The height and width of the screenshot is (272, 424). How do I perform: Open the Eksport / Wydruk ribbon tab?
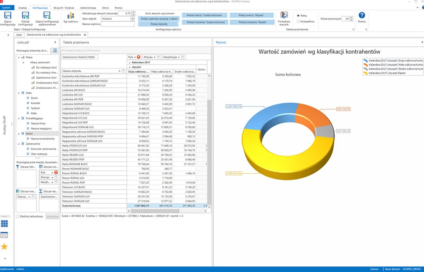pyautogui.click(x=64, y=8)
